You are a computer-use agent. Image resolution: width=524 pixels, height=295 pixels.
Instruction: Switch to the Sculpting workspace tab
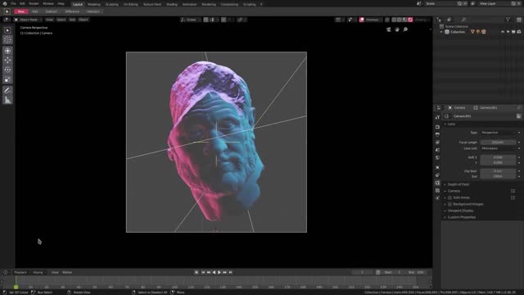pos(112,4)
